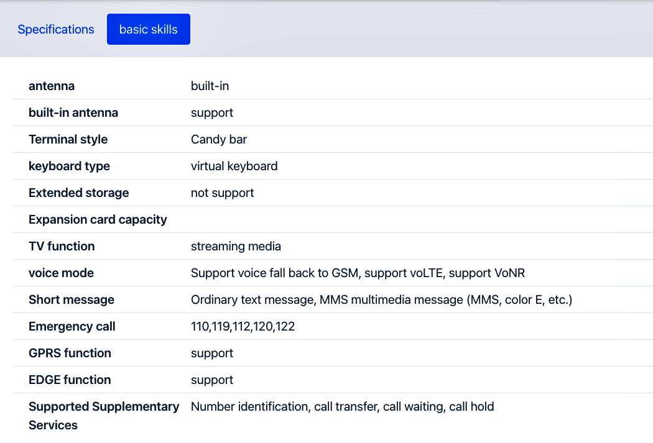Click the voice mode description text
The image size is (653, 443).
point(358,273)
